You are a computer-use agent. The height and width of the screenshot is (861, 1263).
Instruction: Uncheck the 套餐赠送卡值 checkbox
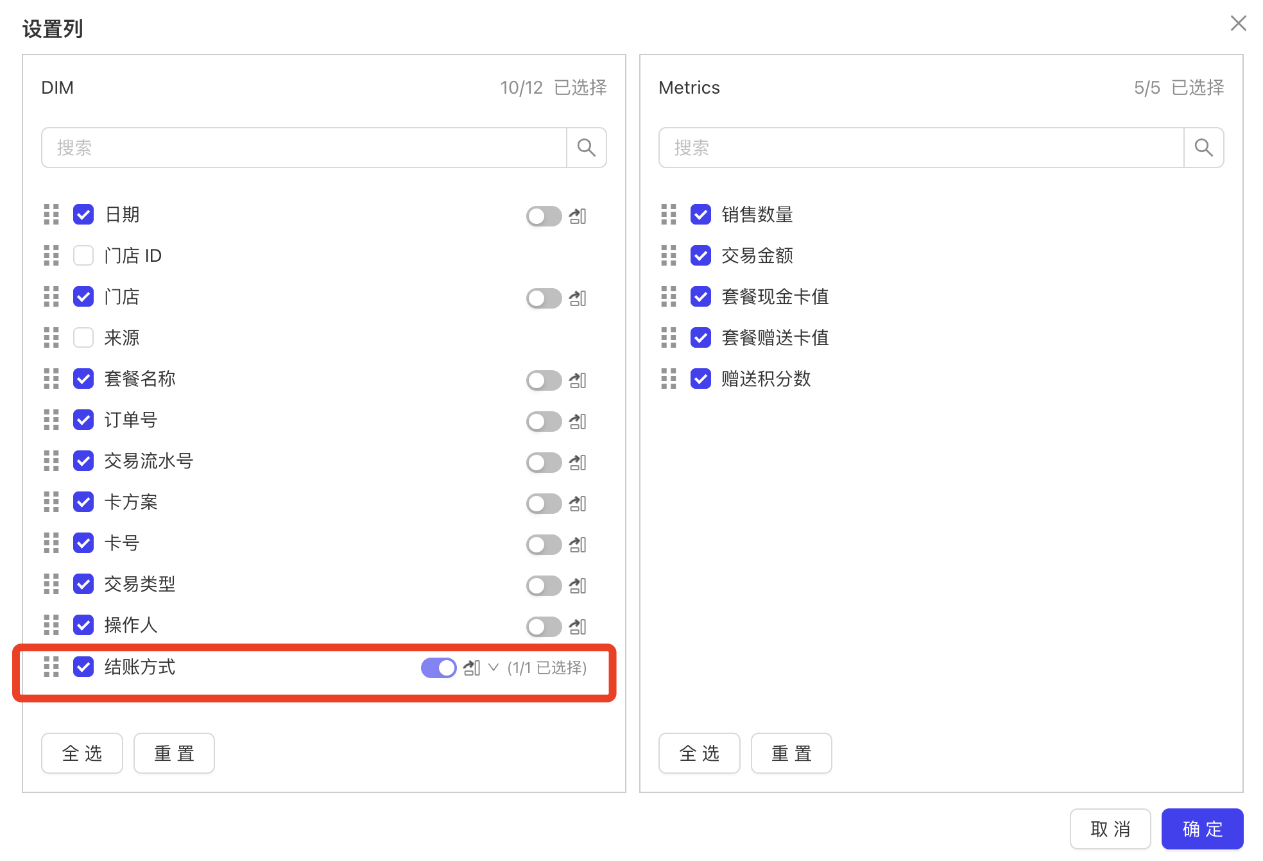click(701, 337)
